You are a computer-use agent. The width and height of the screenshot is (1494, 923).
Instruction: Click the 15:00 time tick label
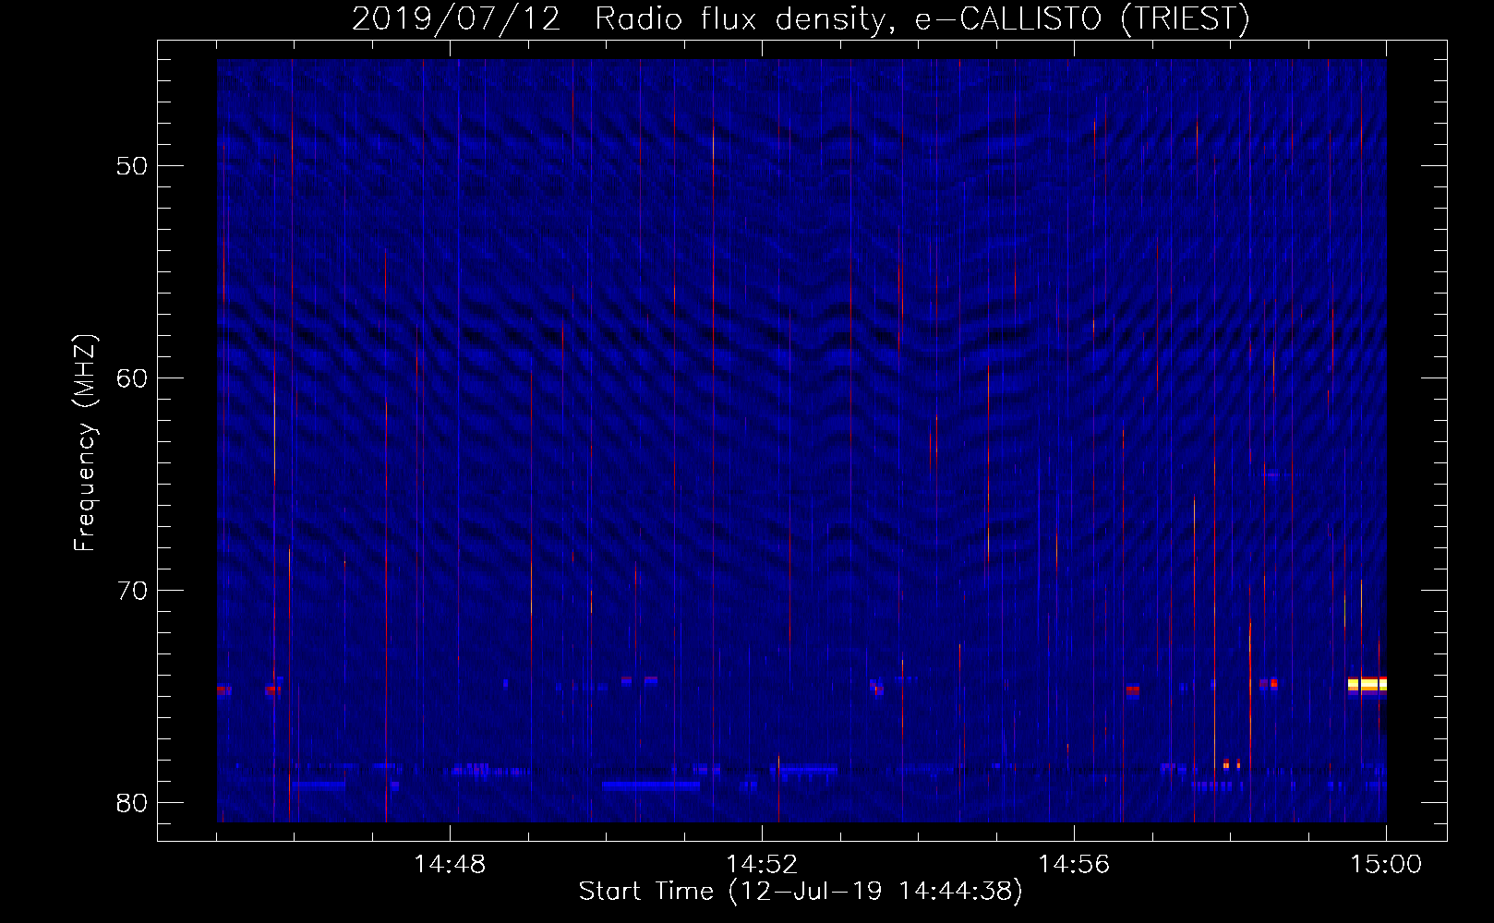pos(1386,865)
